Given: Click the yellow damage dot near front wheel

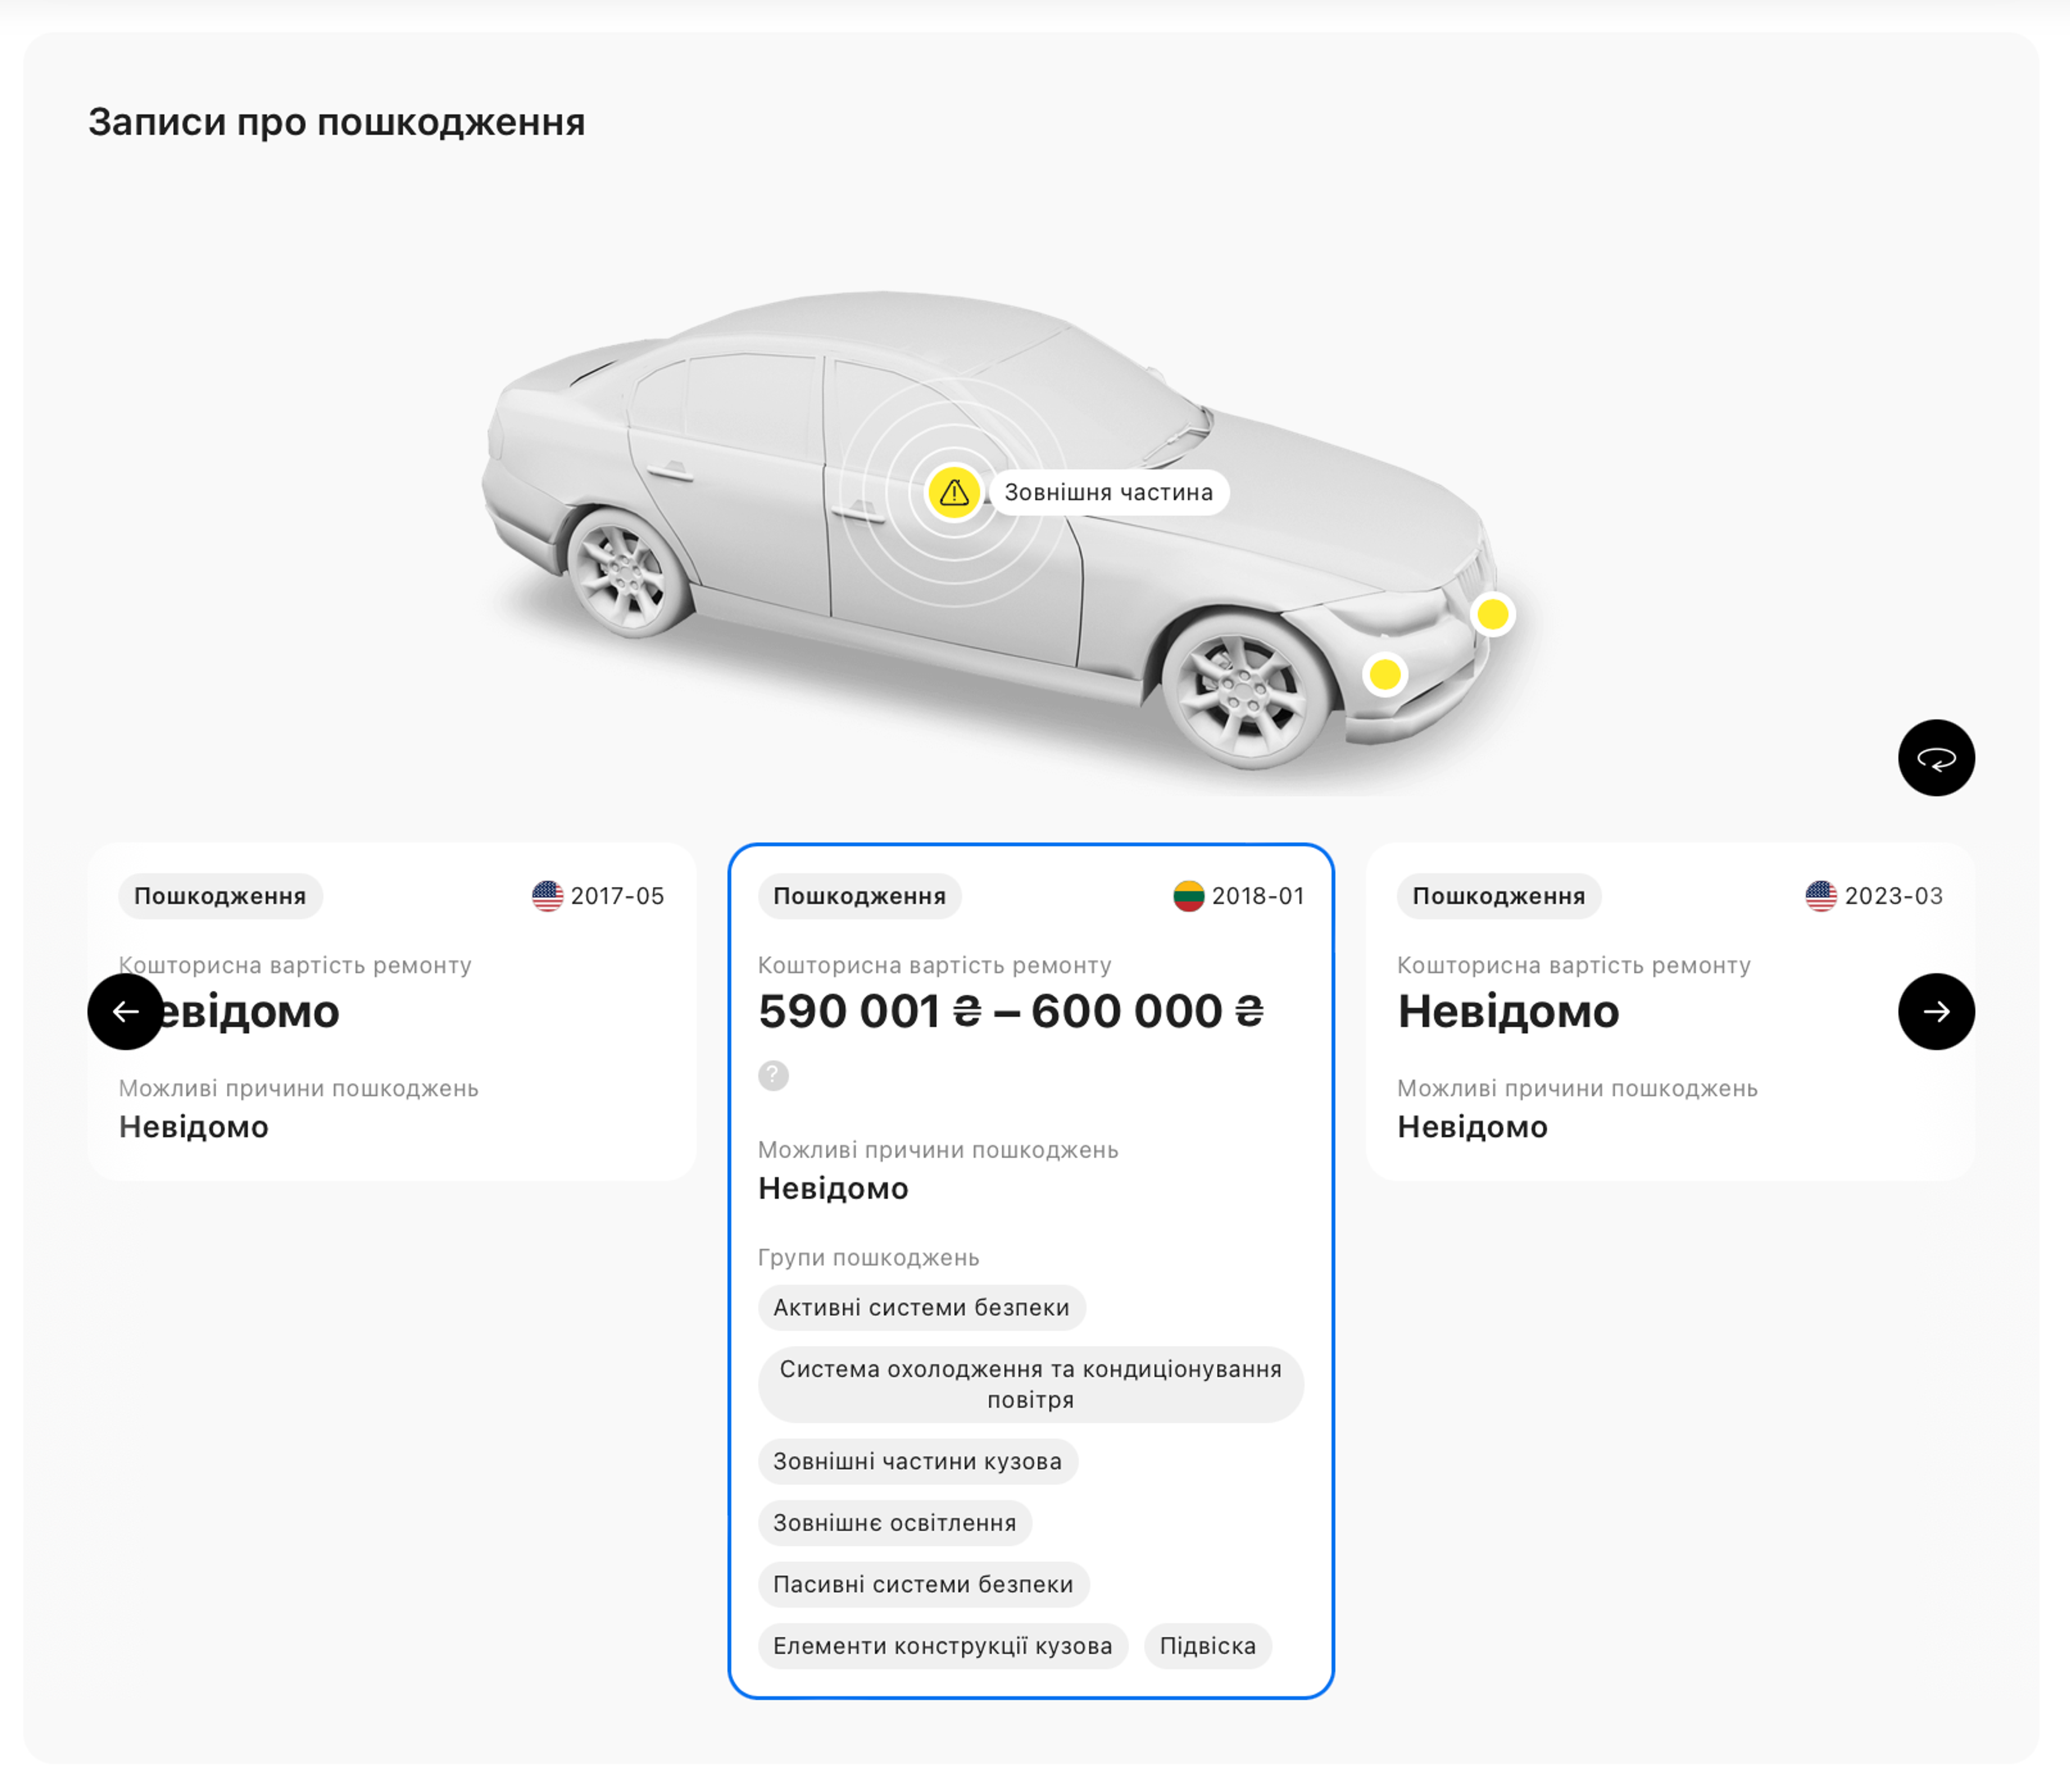Looking at the screenshot, I should pyautogui.click(x=1385, y=675).
